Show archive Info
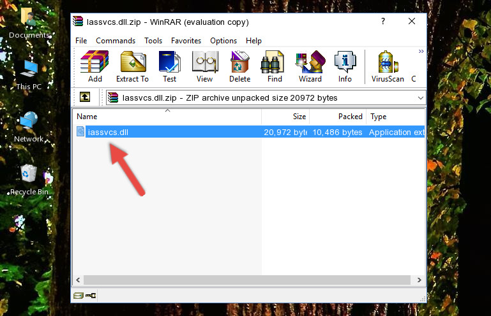The width and height of the screenshot is (491, 316). click(345, 66)
